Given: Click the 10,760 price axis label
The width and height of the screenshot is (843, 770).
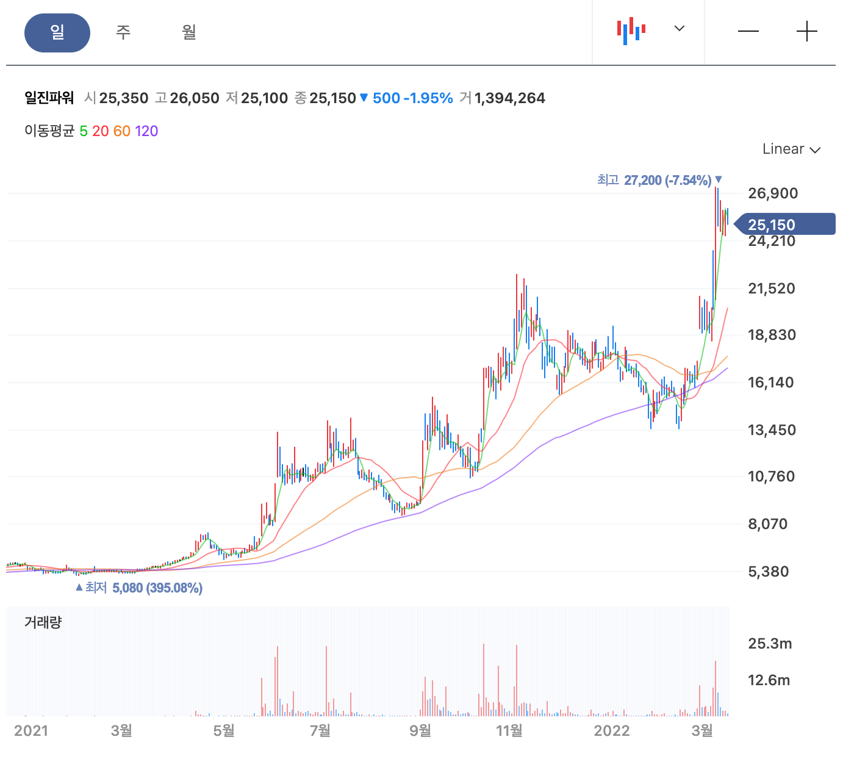Looking at the screenshot, I should [772, 477].
